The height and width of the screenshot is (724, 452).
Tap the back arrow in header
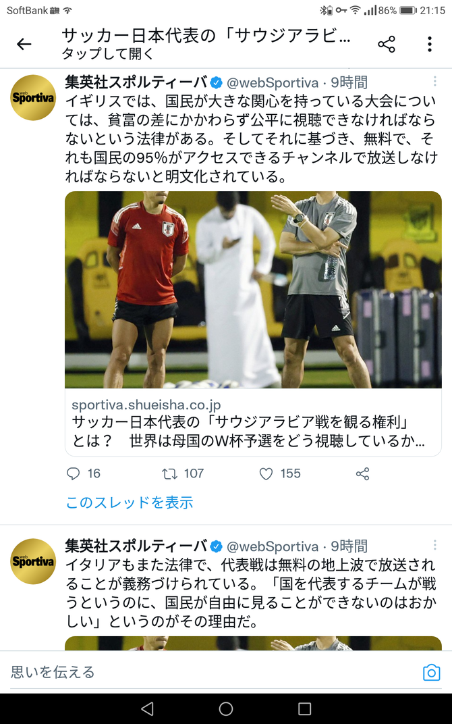click(24, 44)
